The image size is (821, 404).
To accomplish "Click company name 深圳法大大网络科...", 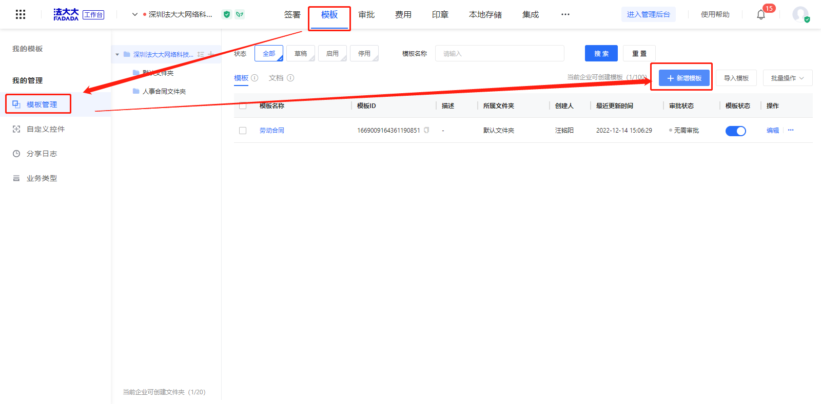I will pyautogui.click(x=180, y=14).
